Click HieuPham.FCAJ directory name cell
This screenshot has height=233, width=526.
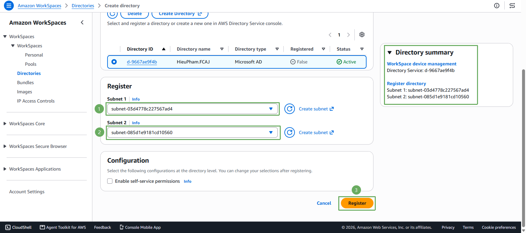point(193,62)
